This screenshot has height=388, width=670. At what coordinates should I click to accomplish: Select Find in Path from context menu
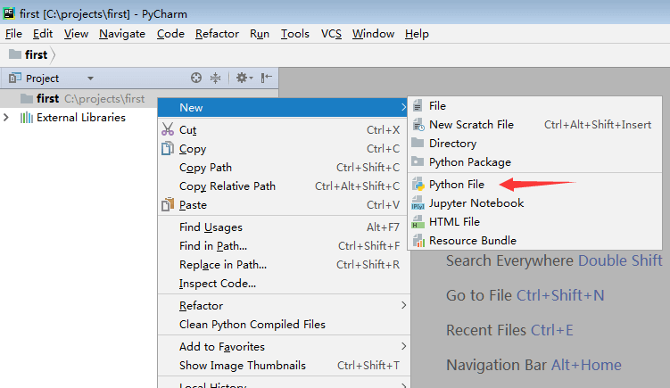284,246
